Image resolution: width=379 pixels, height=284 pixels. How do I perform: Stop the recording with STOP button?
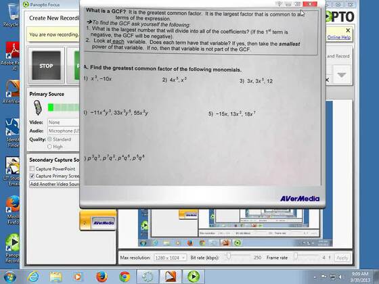(x=46, y=65)
